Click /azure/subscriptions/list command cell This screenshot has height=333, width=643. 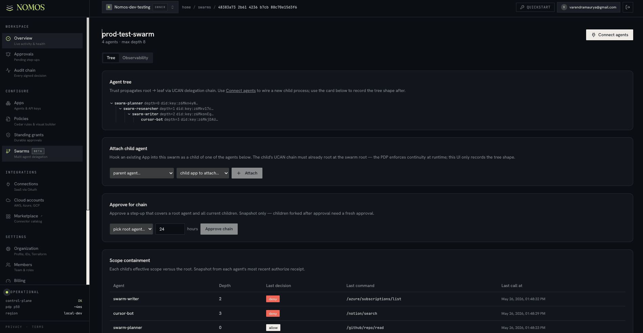click(374, 299)
